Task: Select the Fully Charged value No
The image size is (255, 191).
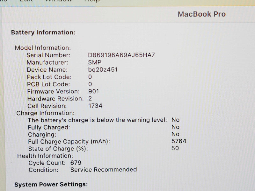Action: (176, 127)
